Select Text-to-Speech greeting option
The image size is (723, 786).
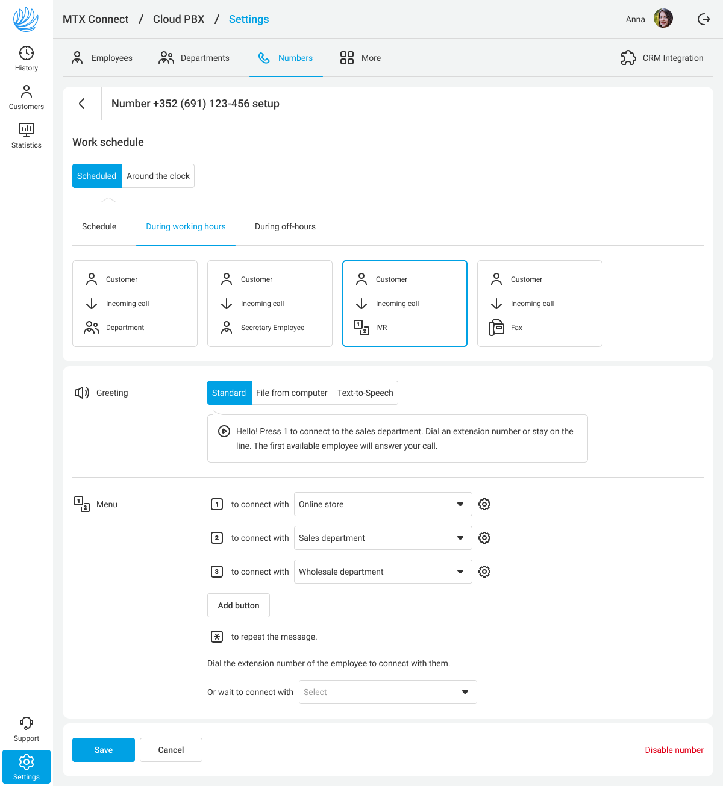pos(365,393)
